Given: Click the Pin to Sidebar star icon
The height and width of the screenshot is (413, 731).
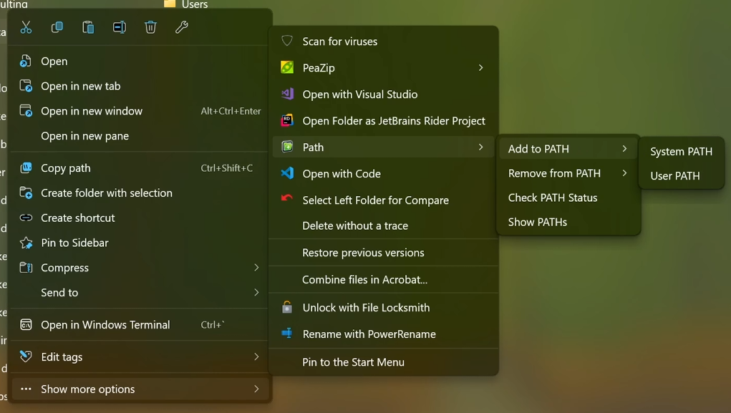Looking at the screenshot, I should [26, 243].
